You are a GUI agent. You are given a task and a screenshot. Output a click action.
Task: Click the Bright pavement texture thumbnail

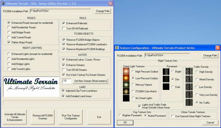click(166, 71)
